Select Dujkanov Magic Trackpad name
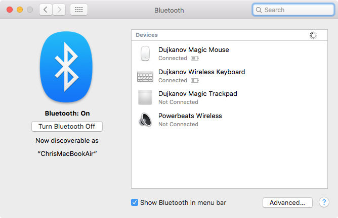This screenshot has height=218, width=338. click(198, 94)
